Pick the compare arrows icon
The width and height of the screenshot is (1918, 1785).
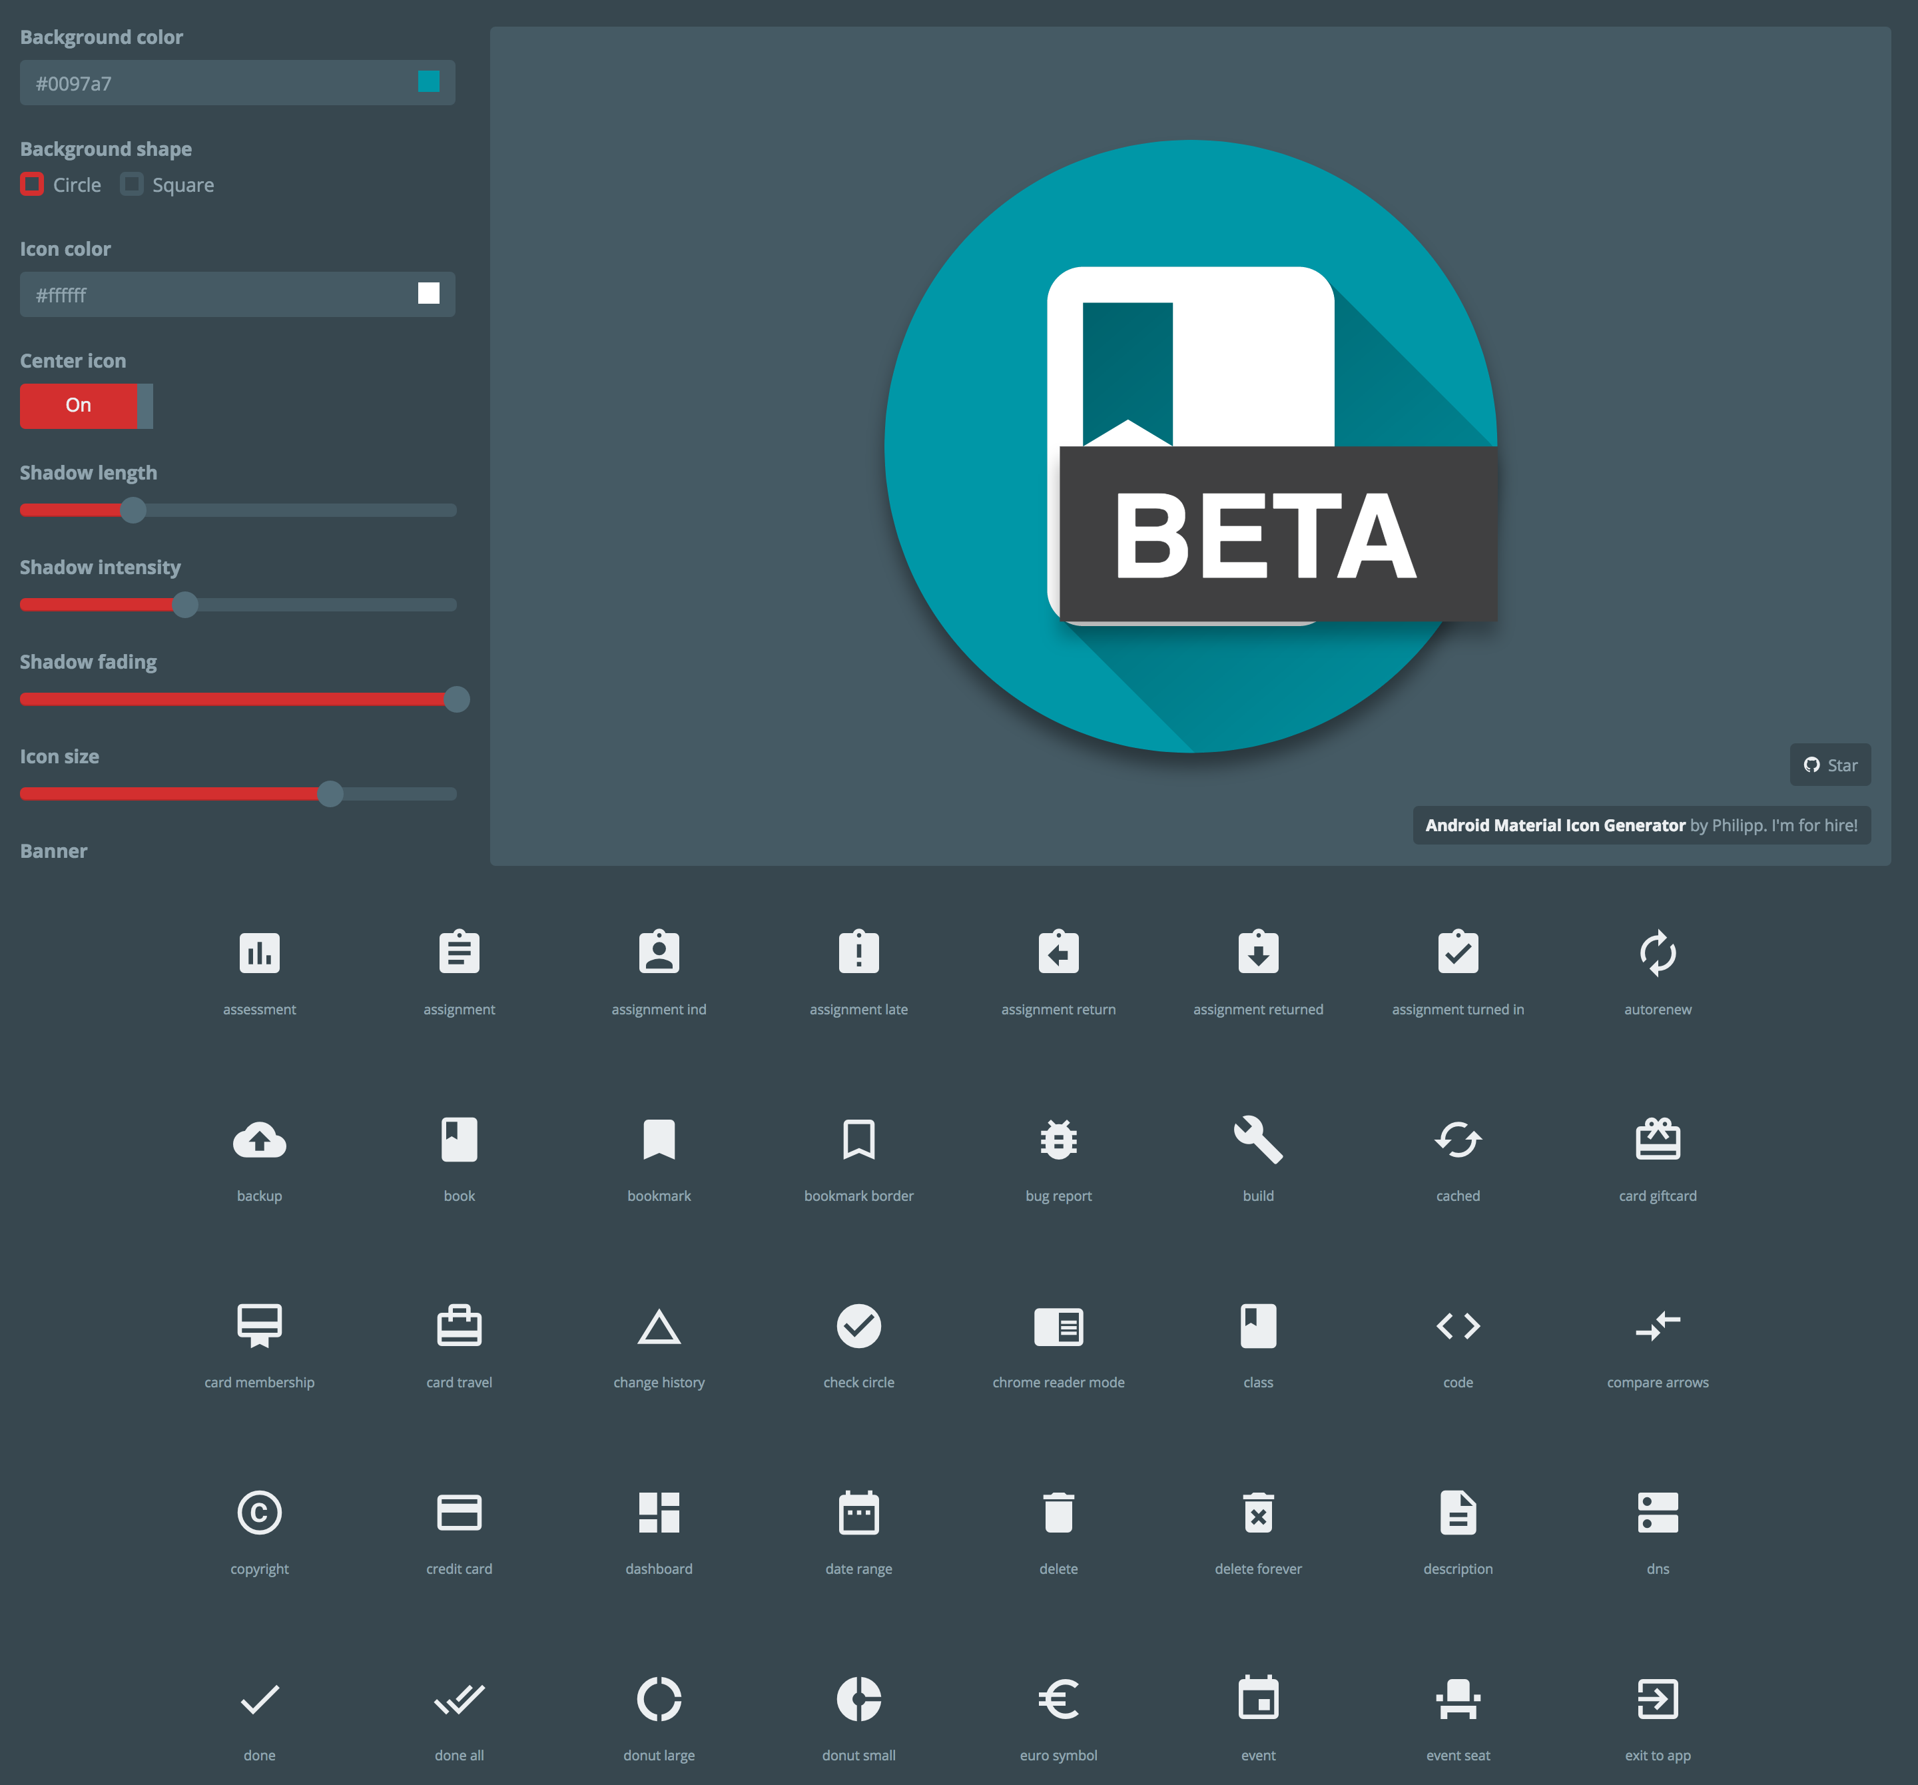(1656, 1327)
